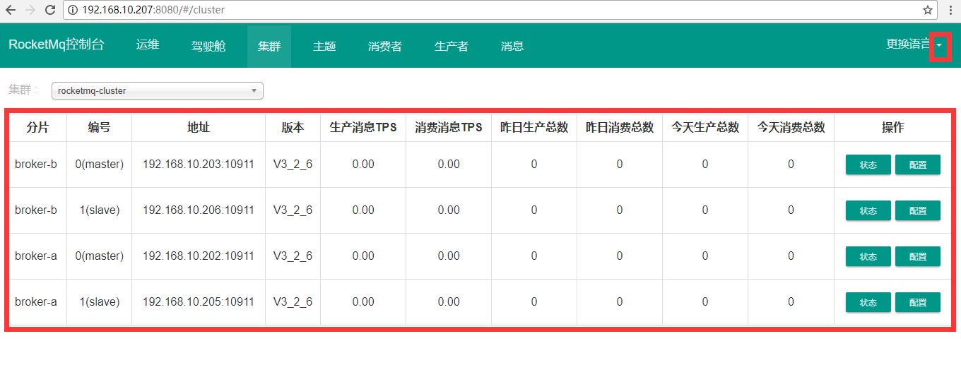
Task: Reload the page with the refresh icon
Action: (x=49, y=11)
